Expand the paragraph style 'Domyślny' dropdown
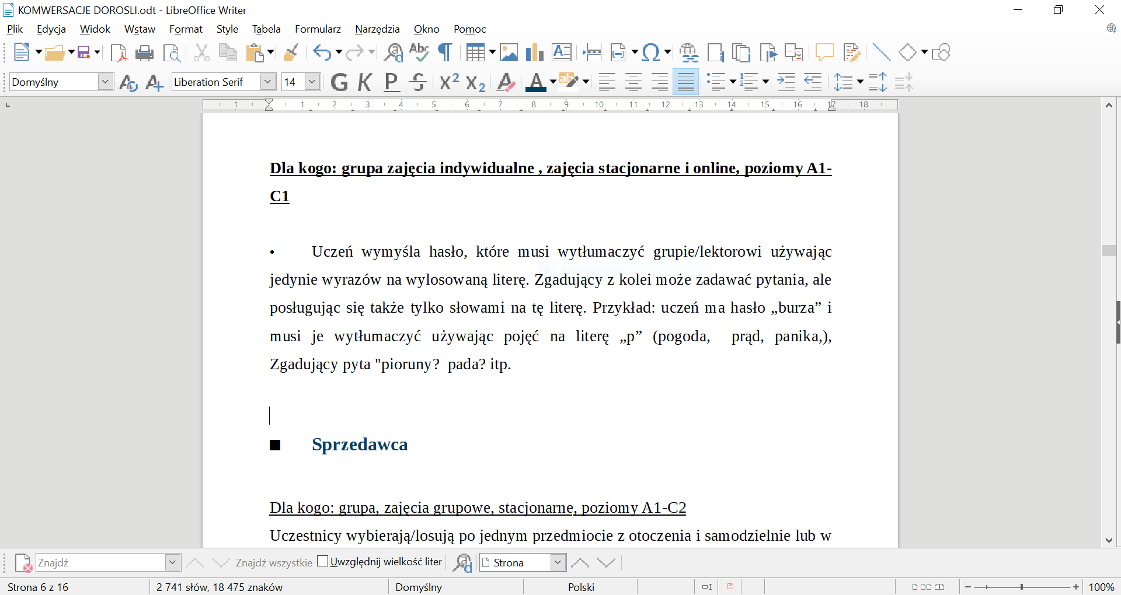The height and width of the screenshot is (595, 1121). [x=105, y=82]
